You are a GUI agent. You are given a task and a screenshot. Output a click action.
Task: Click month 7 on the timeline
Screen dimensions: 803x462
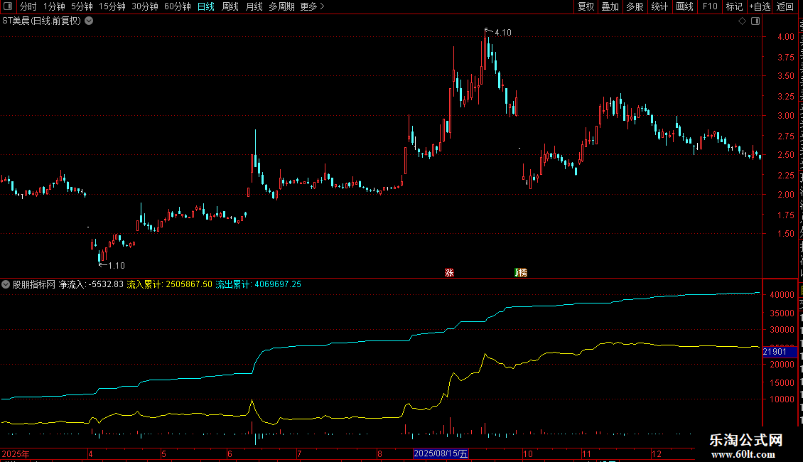pyautogui.click(x=299, y=453)
